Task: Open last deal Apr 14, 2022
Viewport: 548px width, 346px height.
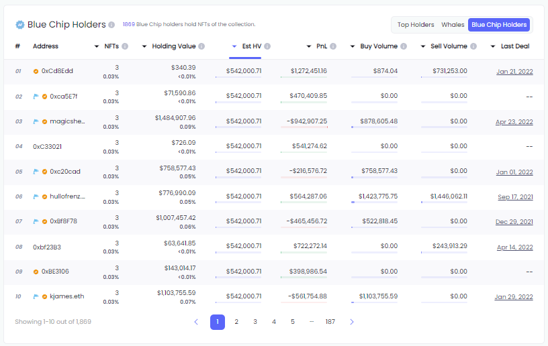Action: point(515,247)
